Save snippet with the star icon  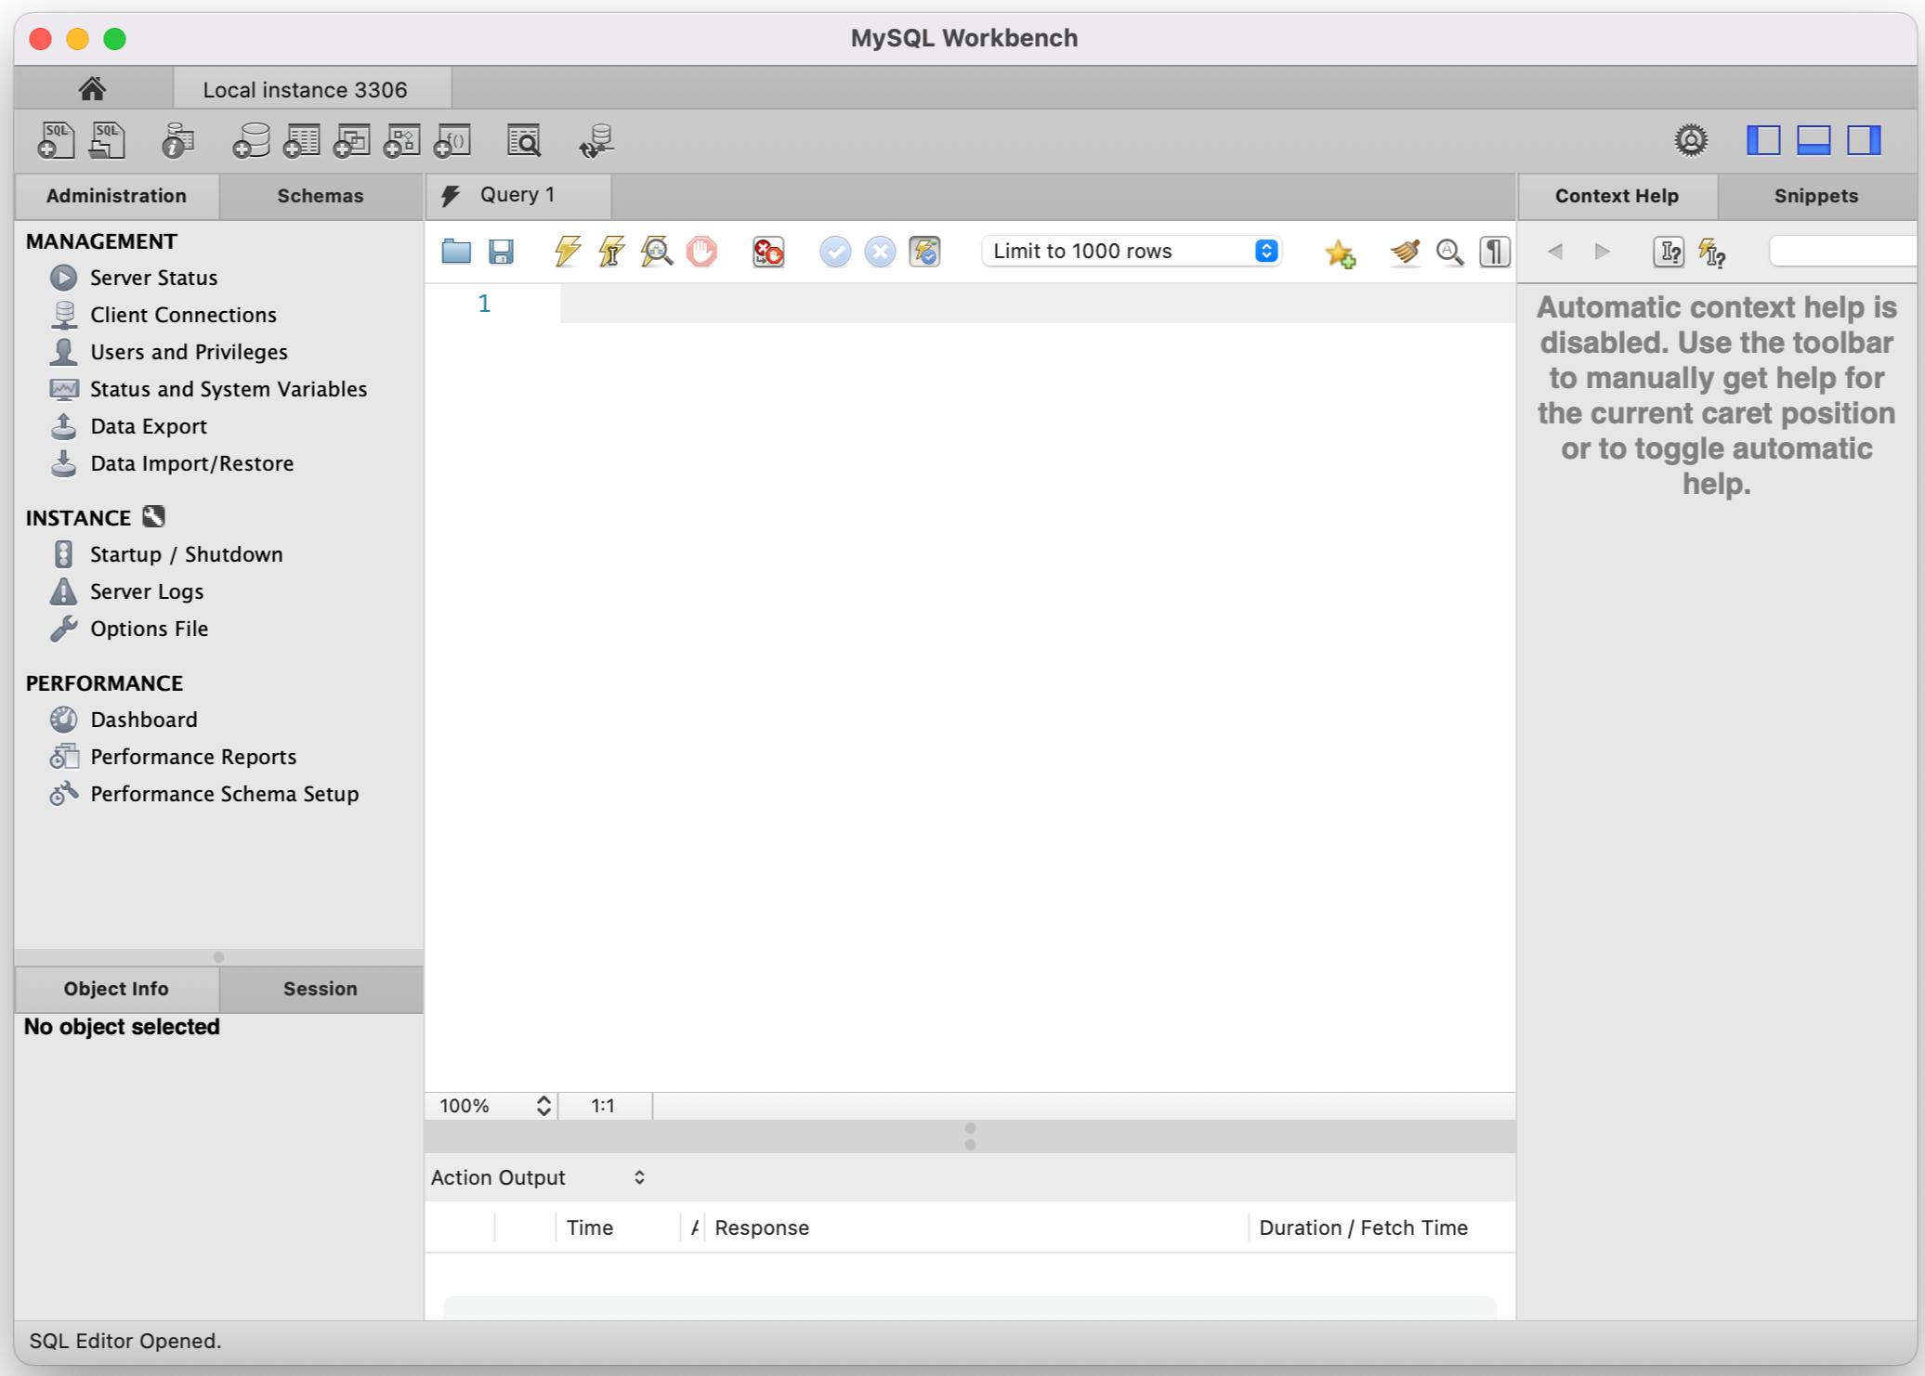click(1339, 252)
